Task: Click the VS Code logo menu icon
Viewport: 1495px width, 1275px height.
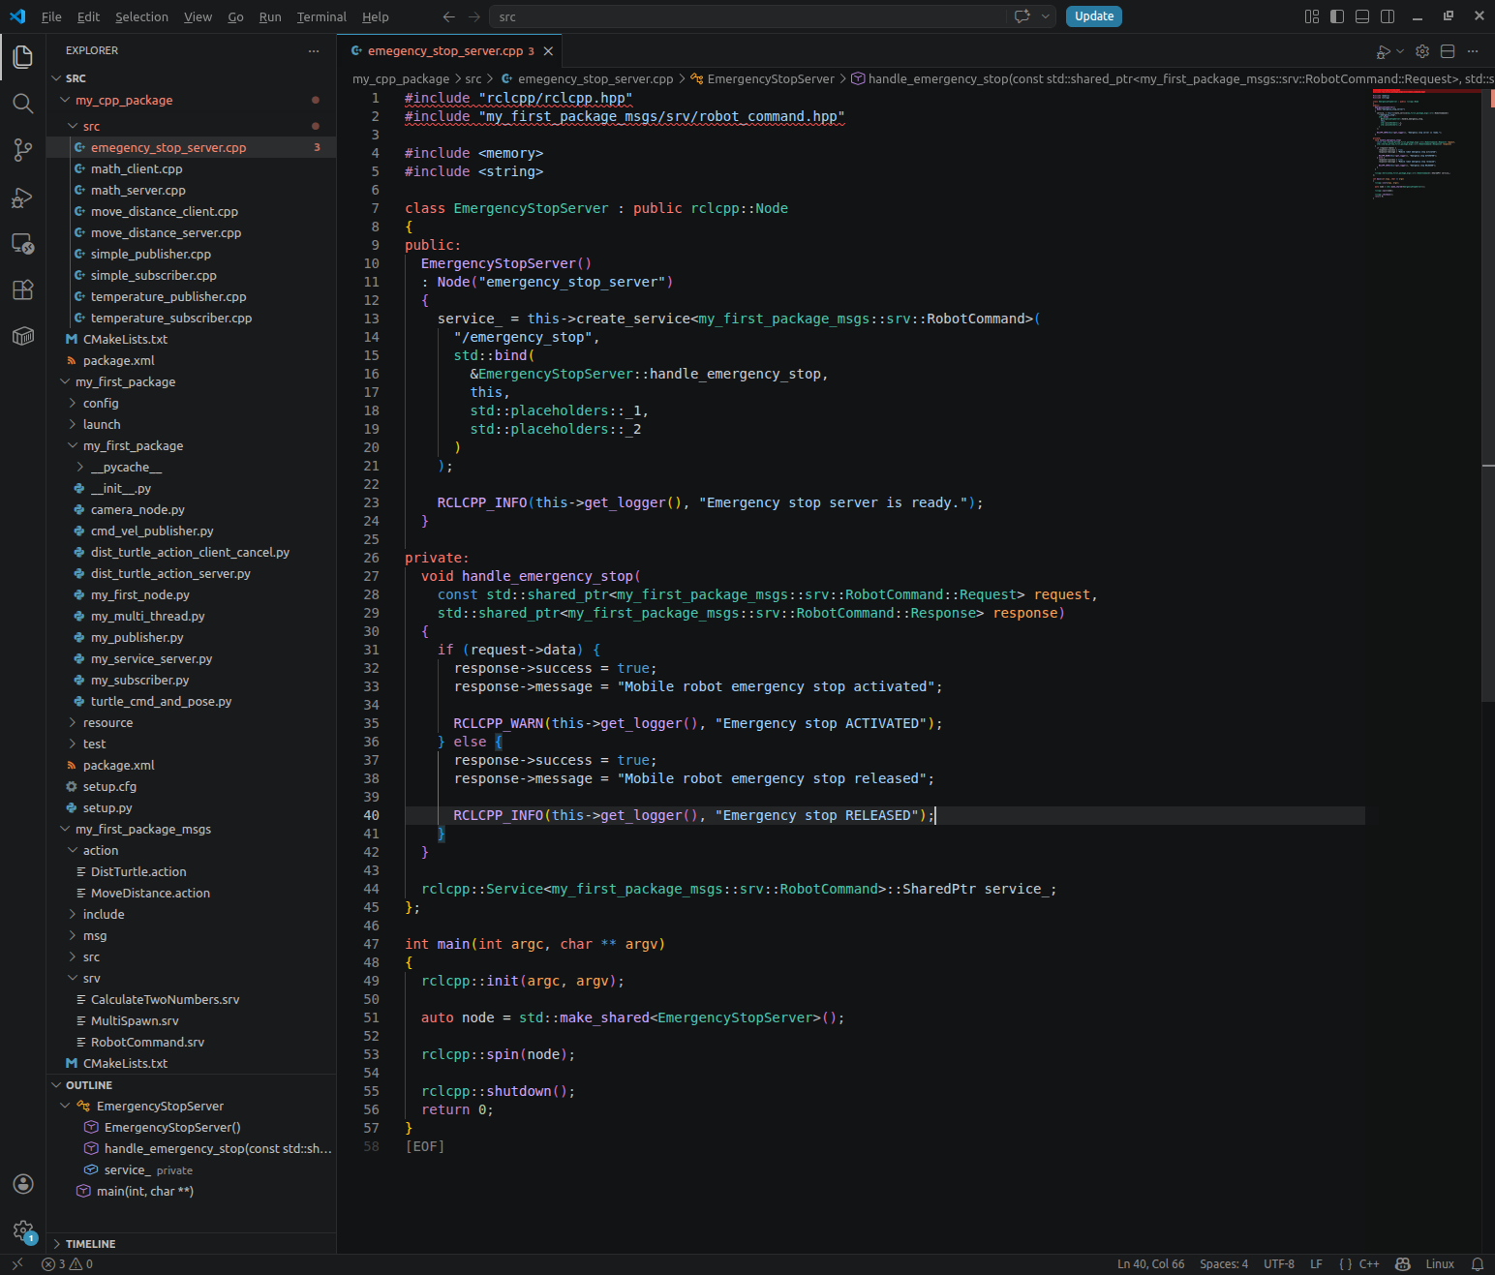Action: [17, 16]
